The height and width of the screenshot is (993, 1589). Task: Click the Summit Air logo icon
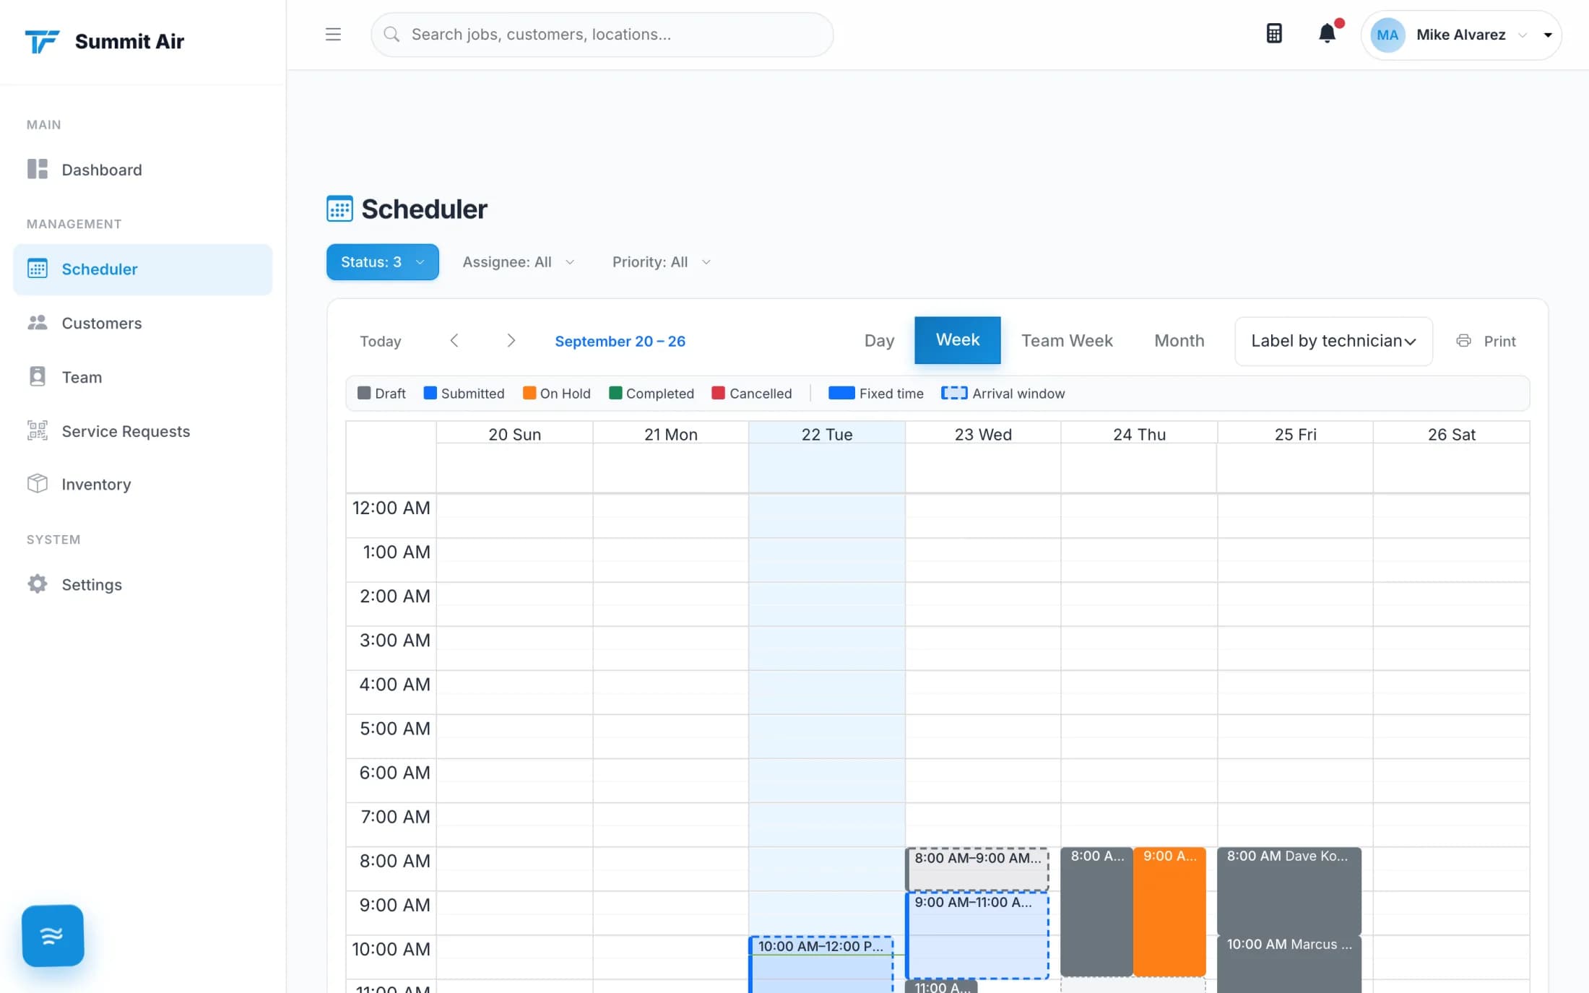pos(42,41)
